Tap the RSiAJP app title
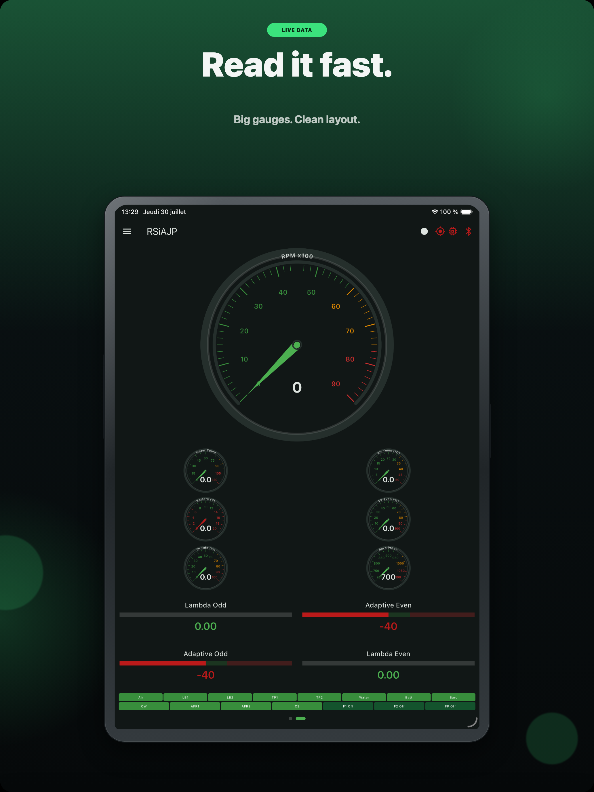 162,232
